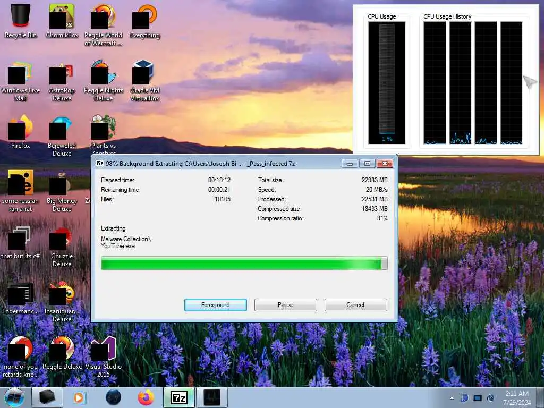Select the Chuzzle Deluxe desktop icon
Viewport: 544px width, 408px height.
(62, 247)
